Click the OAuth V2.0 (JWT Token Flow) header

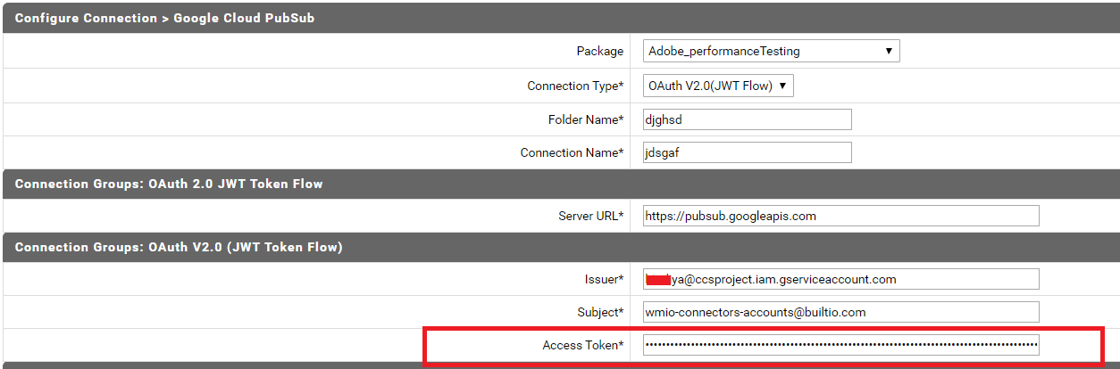coord(179,247)
